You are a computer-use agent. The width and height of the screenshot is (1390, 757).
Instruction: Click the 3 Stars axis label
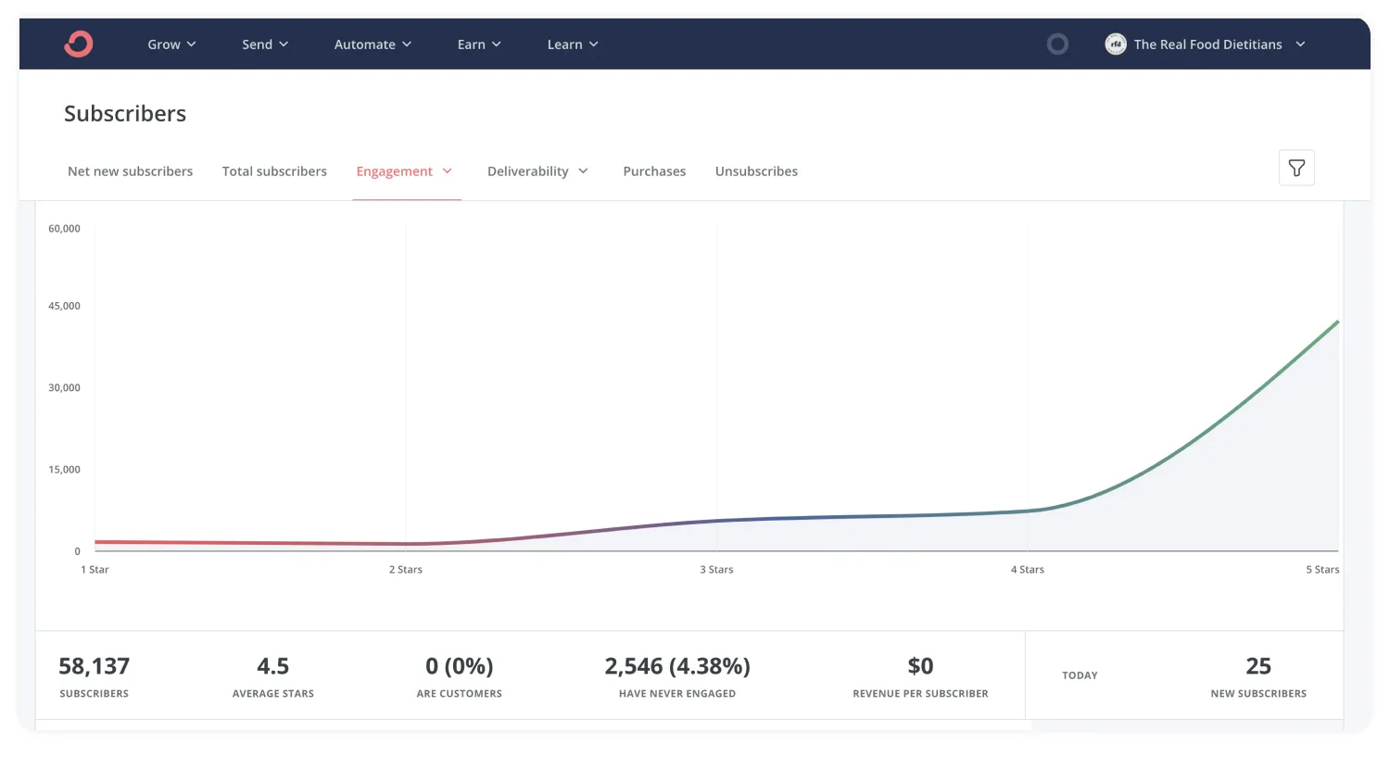[x=716, y=570]
